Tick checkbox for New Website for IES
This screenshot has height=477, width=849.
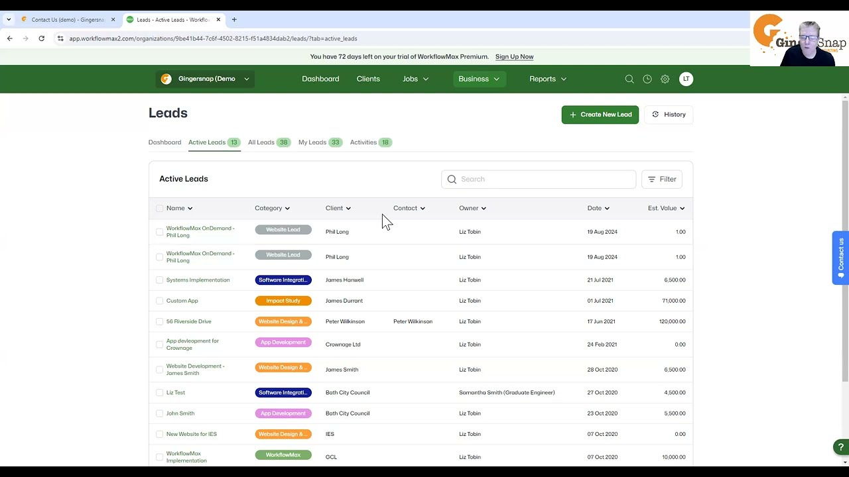point(159,435)
